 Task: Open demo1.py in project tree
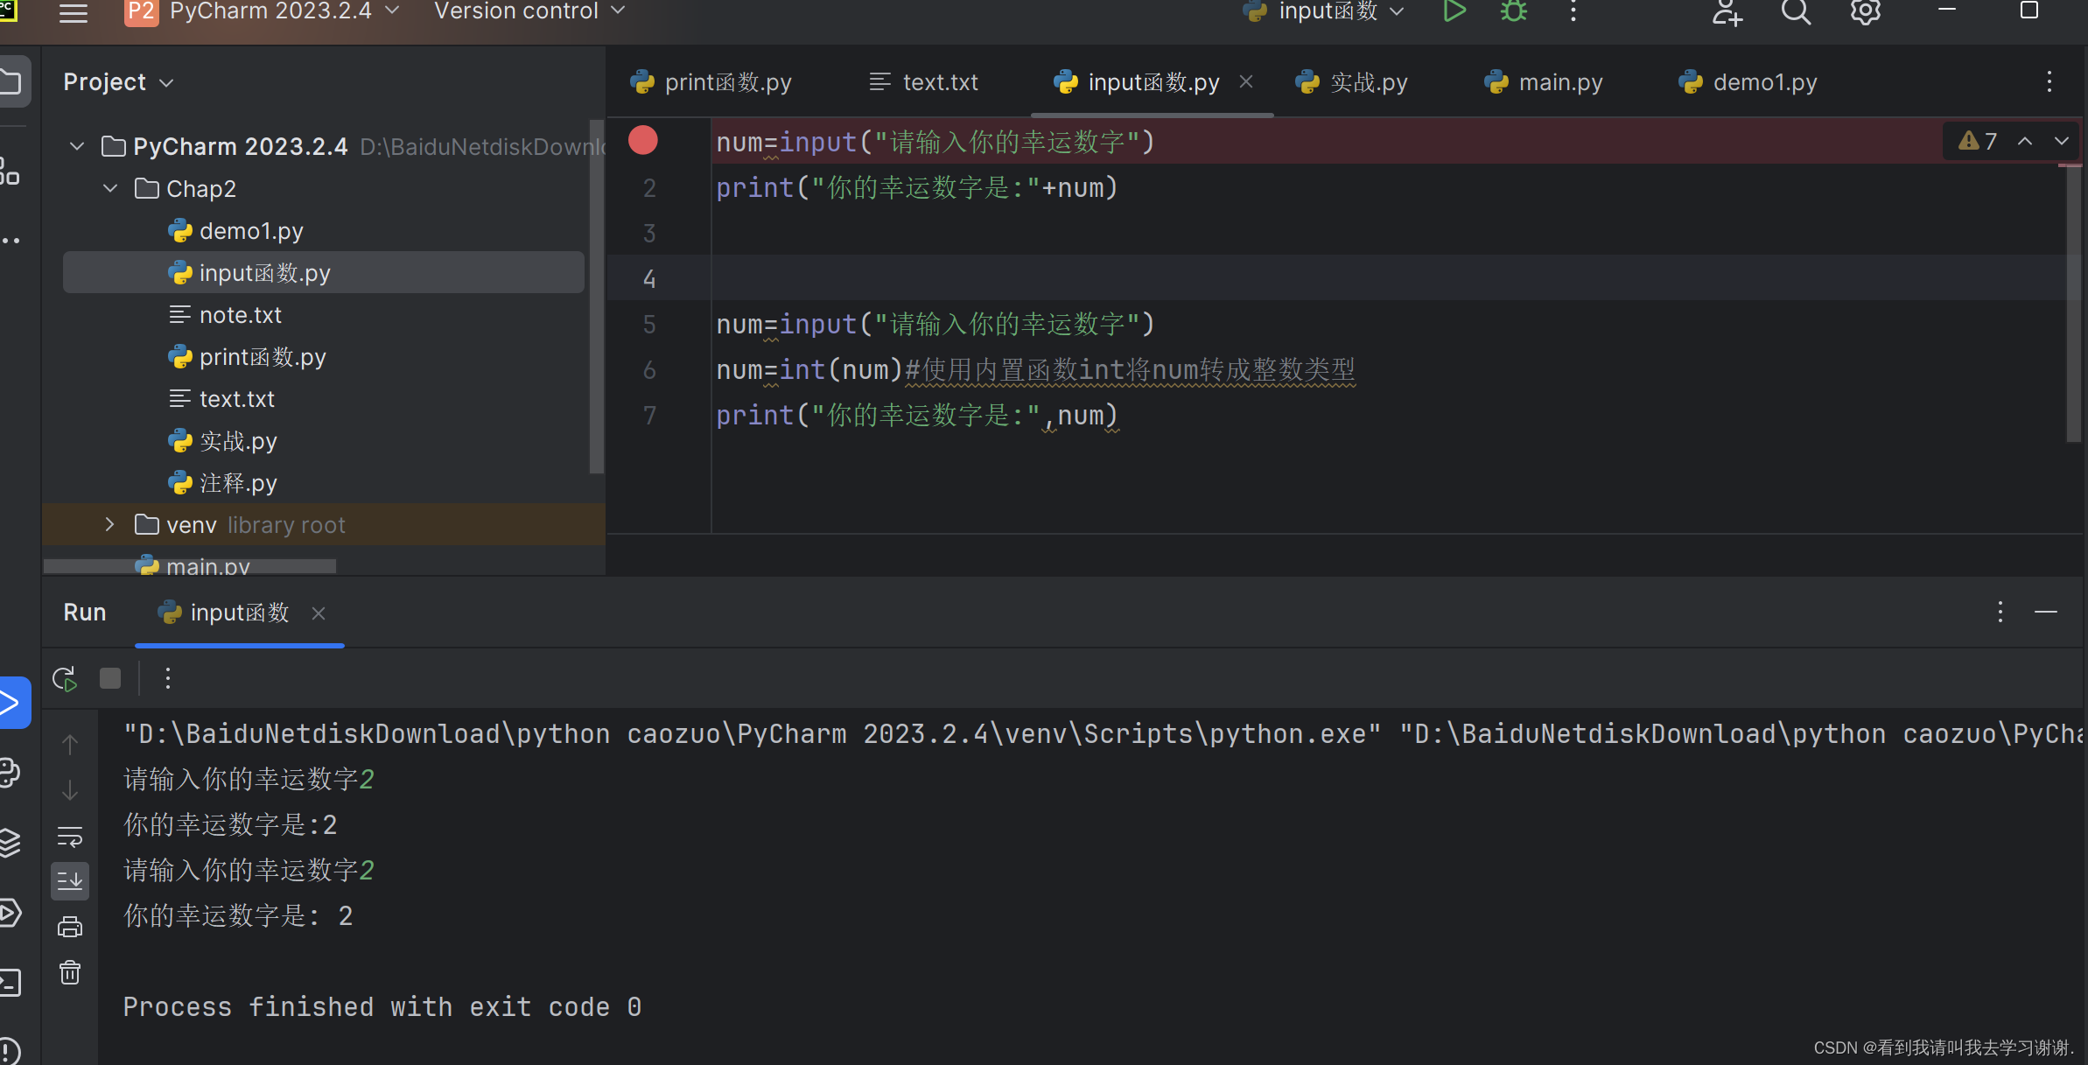(250, 231)
